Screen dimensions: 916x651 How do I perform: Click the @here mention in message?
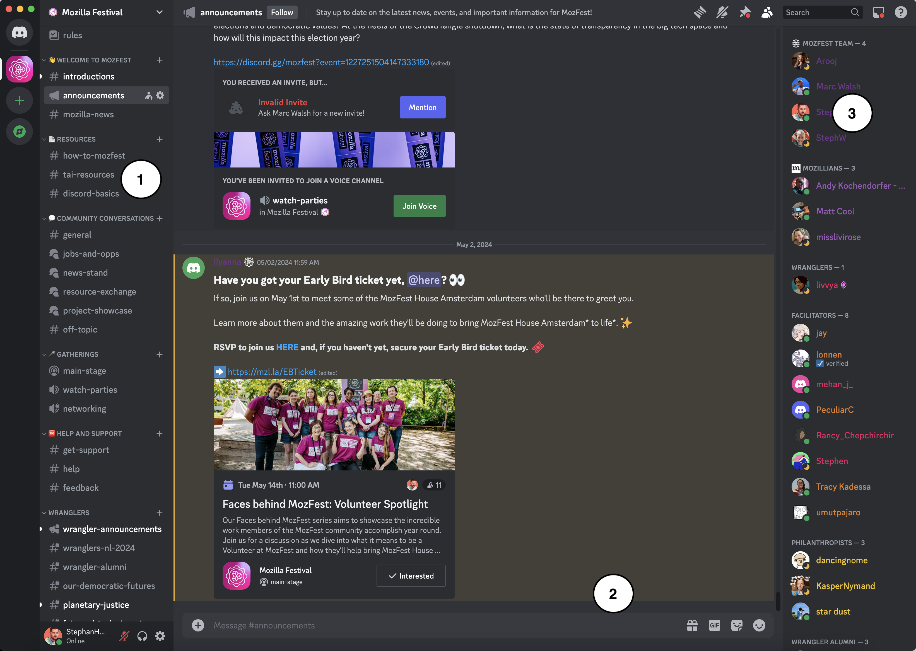tap(424, 280)
